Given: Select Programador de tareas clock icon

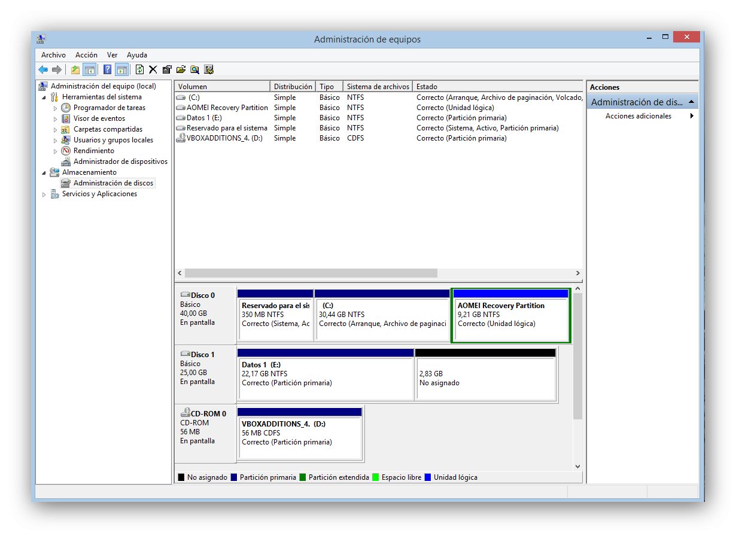Looking at the screenshot, I should click(x=66, y=108).
